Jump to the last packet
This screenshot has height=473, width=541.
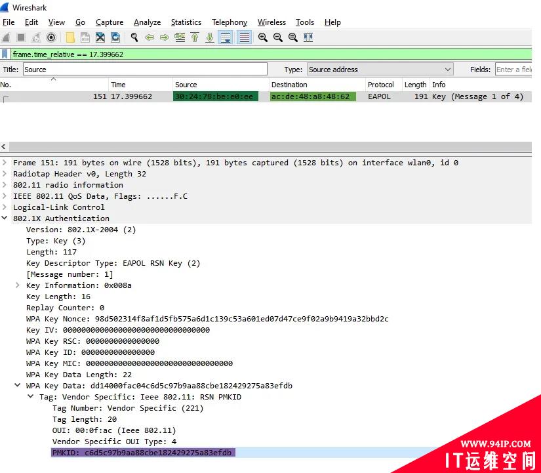tap(210, 37)
